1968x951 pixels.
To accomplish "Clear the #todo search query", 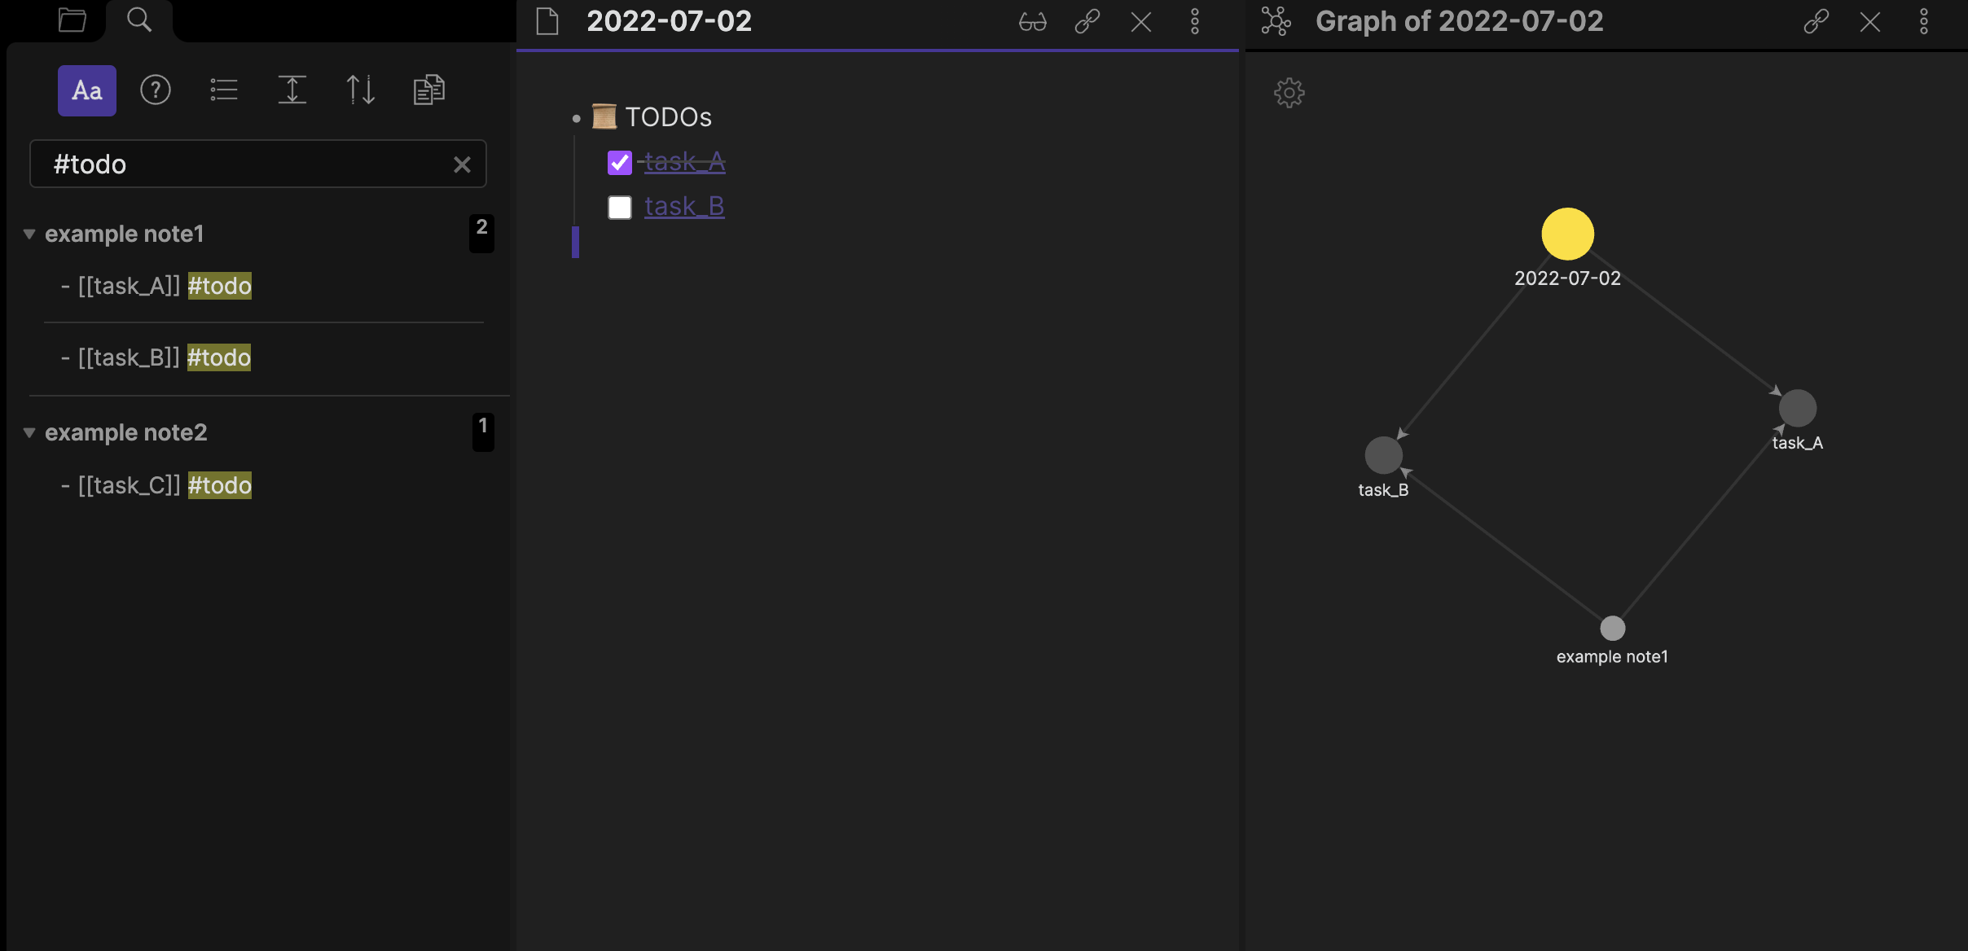I will [x=462, y=164].
